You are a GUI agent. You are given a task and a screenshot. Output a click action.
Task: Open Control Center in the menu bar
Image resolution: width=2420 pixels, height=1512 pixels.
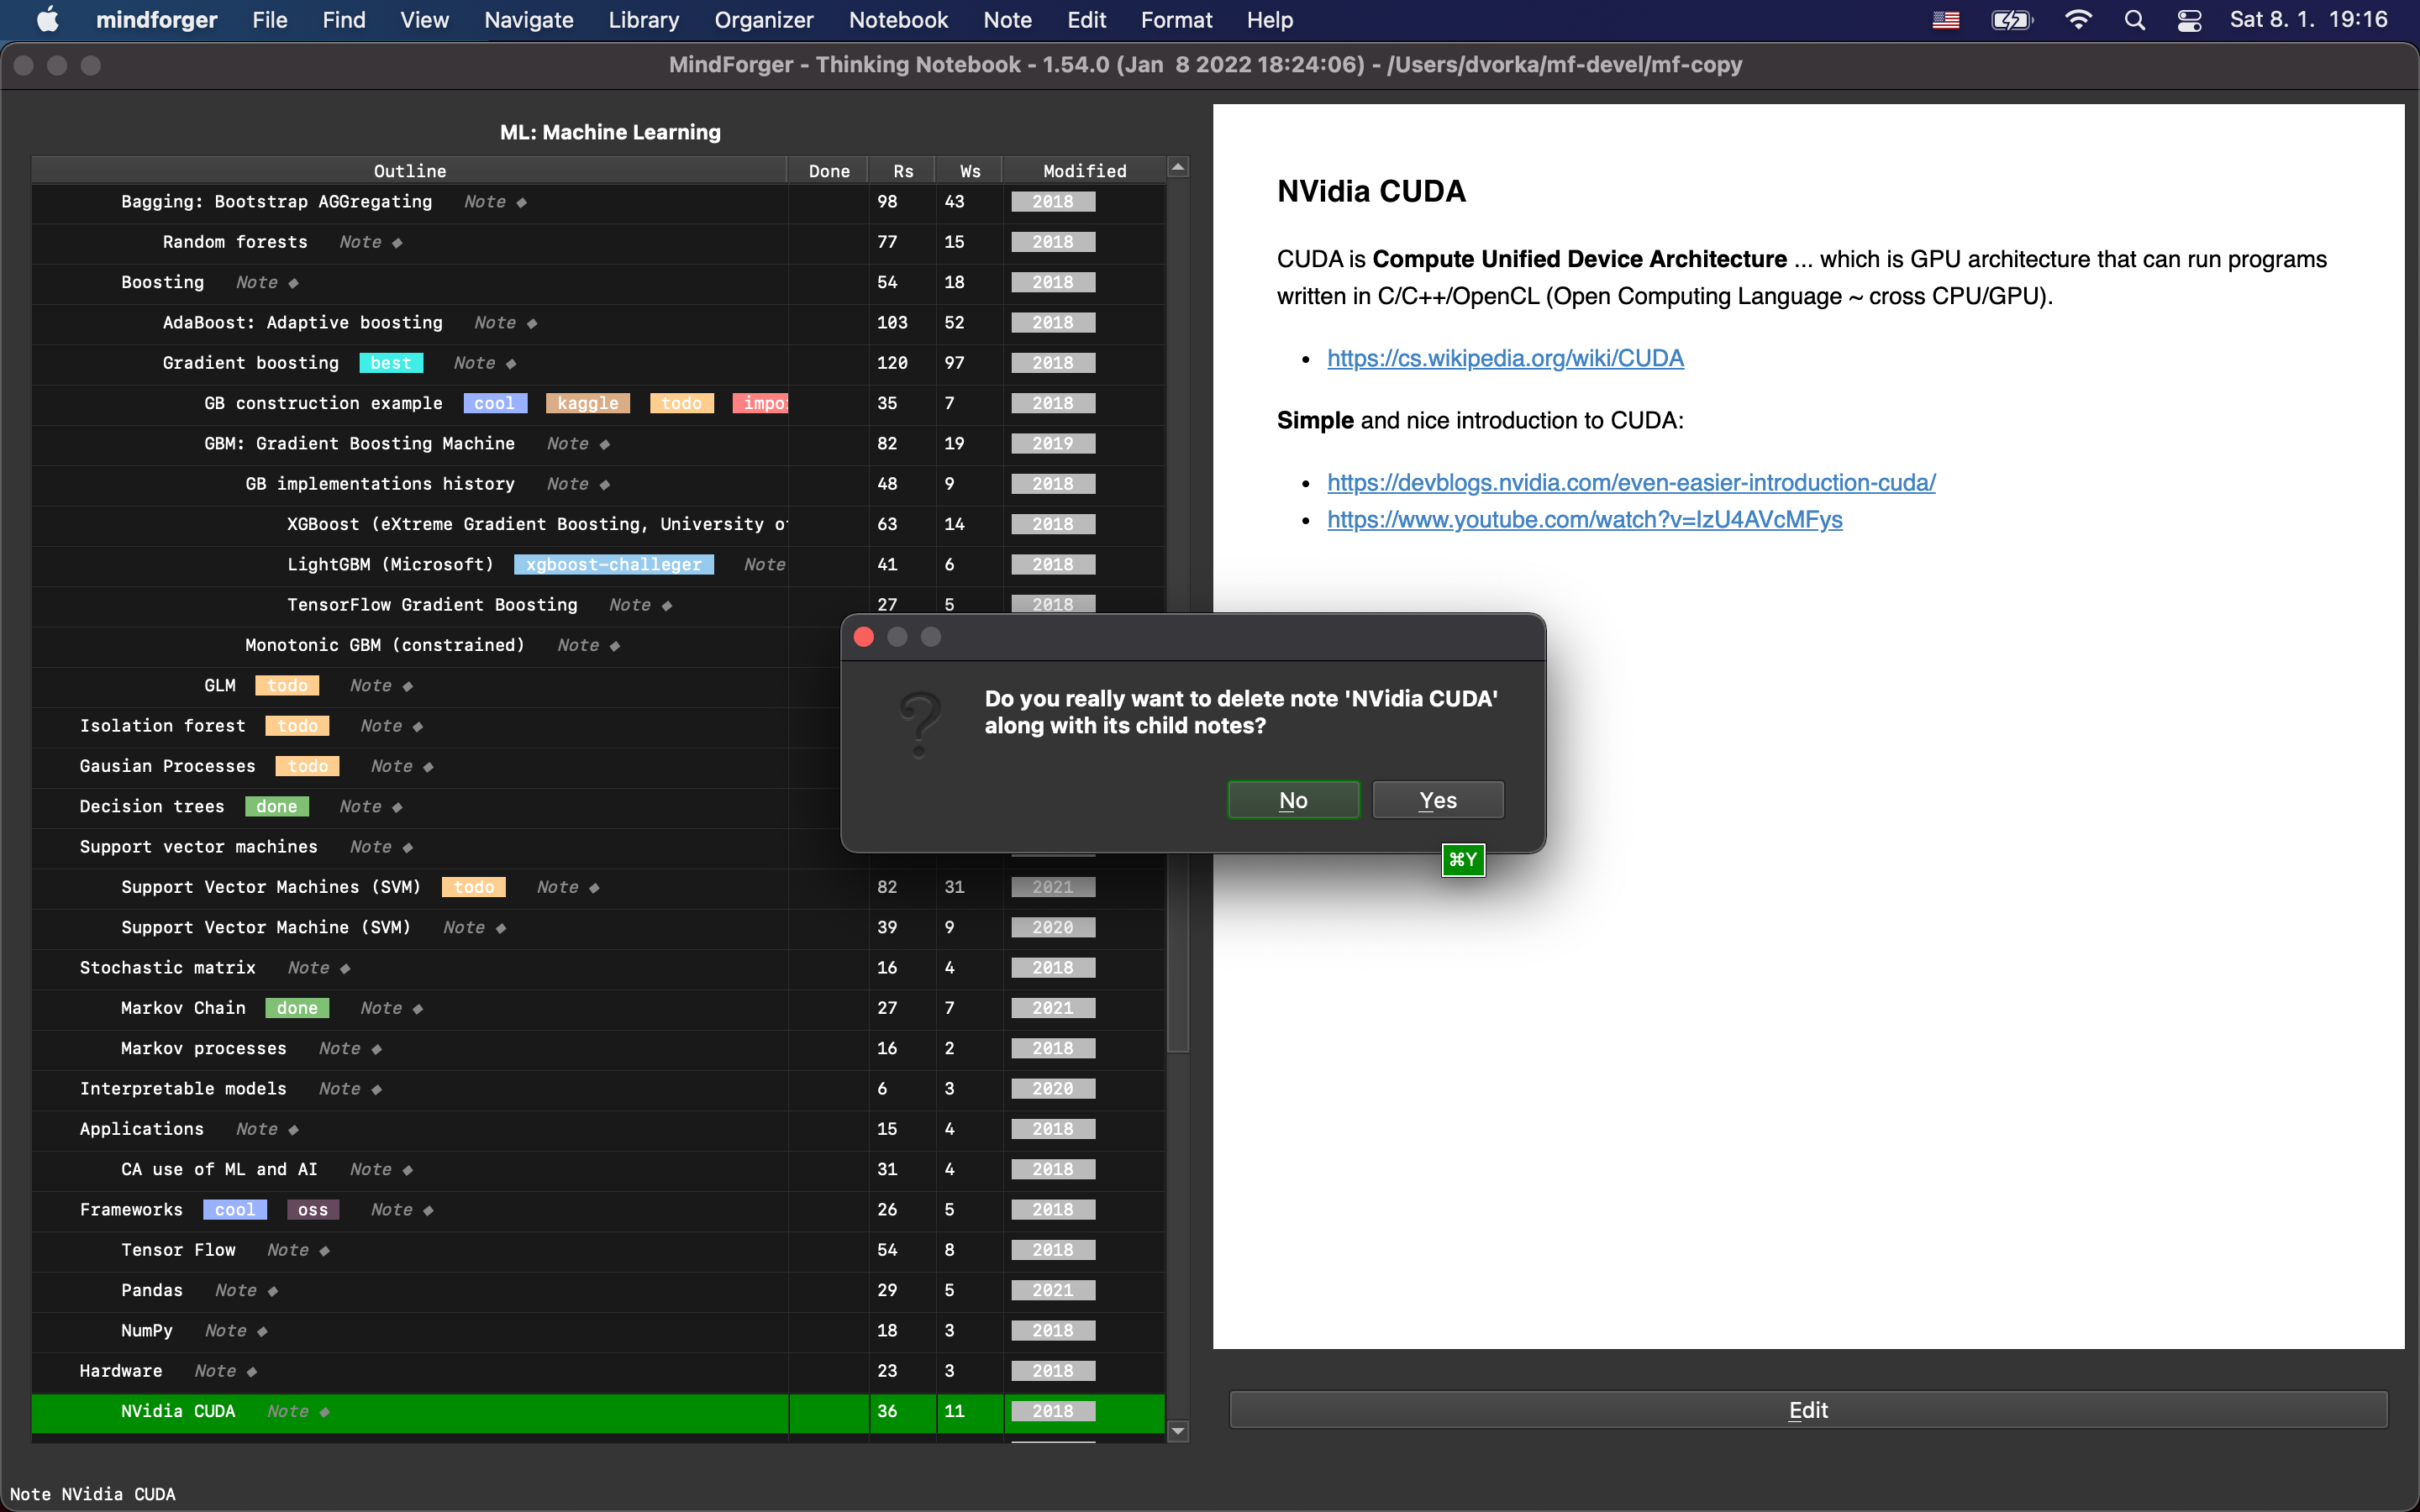pyautogui.click(x=2189, y=19)
